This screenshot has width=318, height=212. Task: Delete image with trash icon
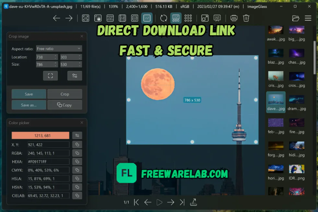(246, 18)
